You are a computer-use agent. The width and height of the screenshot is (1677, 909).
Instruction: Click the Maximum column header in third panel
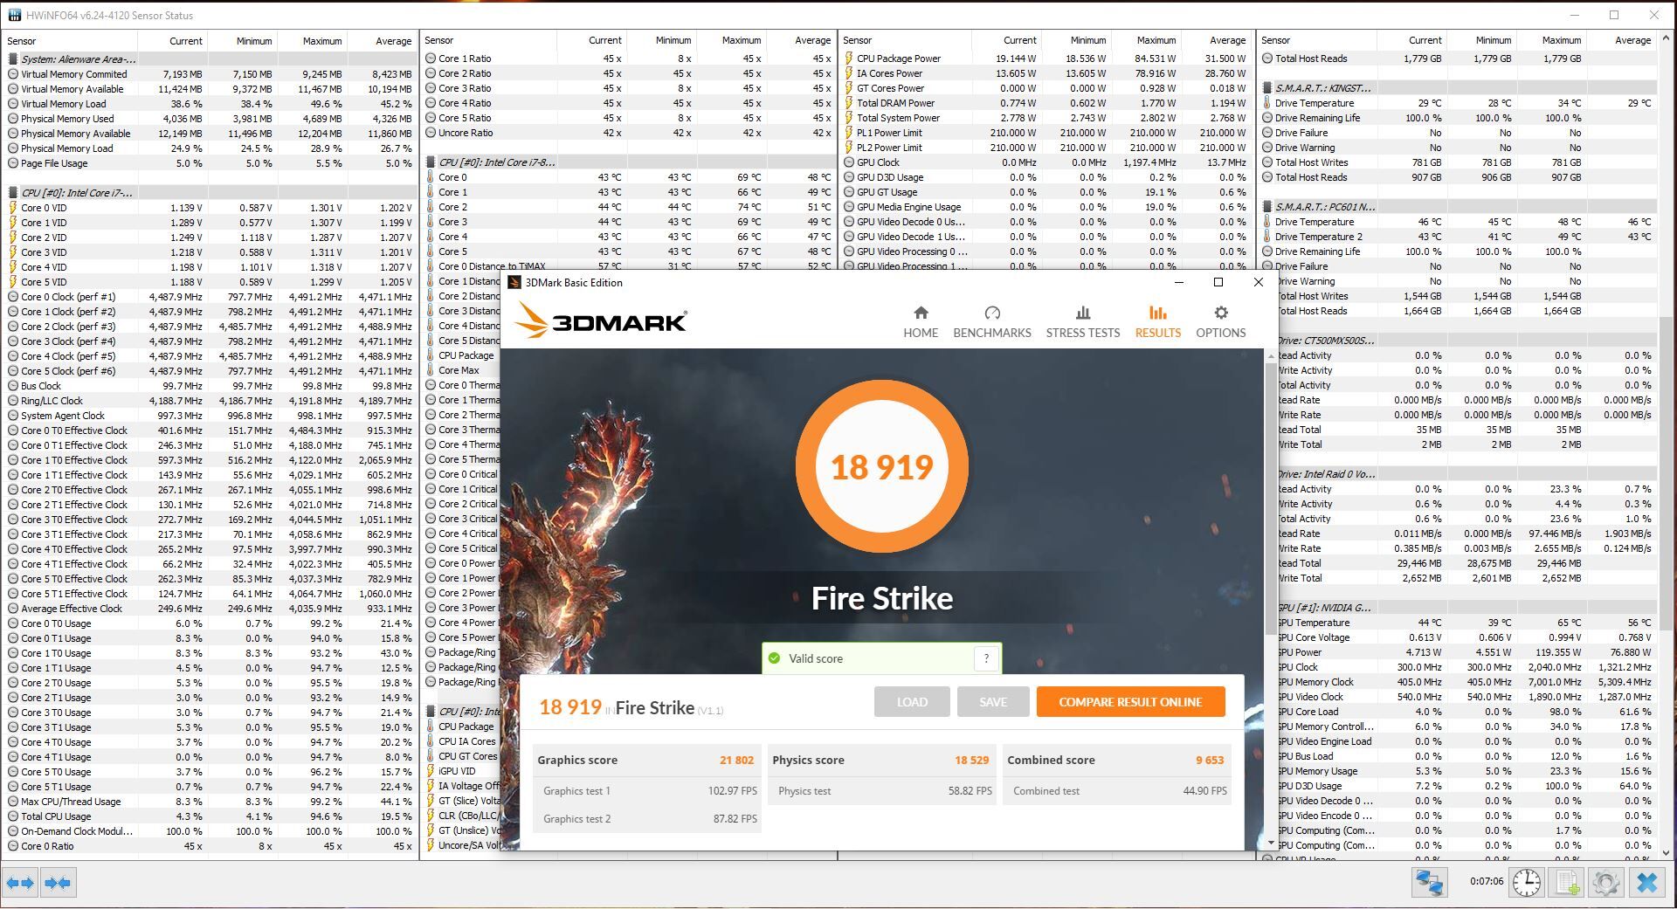1145,41
